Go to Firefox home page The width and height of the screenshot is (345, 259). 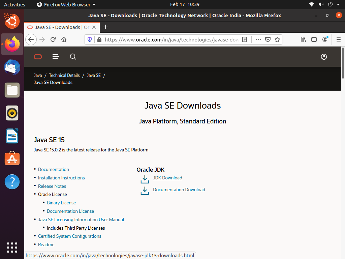[64, 39]
